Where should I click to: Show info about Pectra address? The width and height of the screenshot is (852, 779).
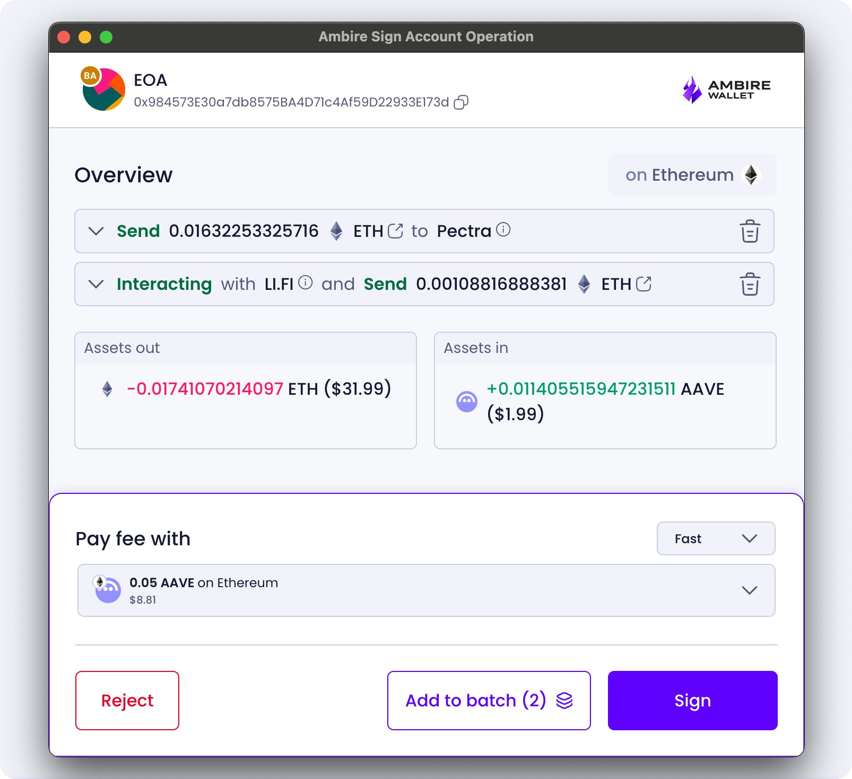pos(503,229)
